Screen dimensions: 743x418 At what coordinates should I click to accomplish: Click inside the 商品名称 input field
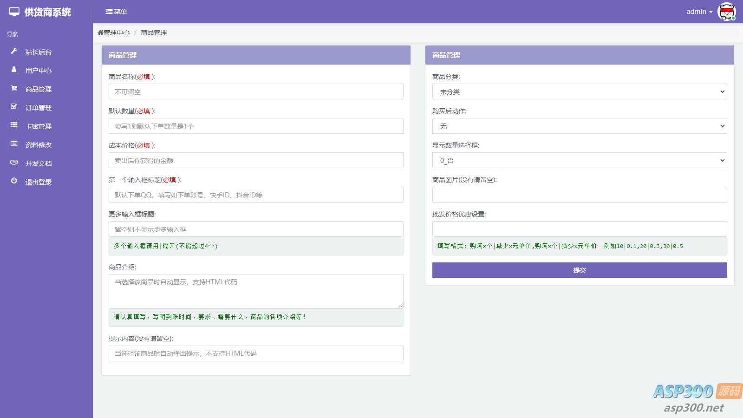pos(255,91)
